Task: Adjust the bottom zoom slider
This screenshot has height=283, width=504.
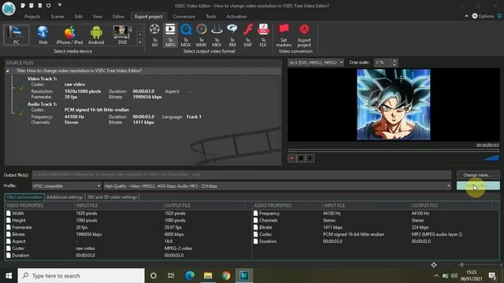Action: click(x=462, y=265)
